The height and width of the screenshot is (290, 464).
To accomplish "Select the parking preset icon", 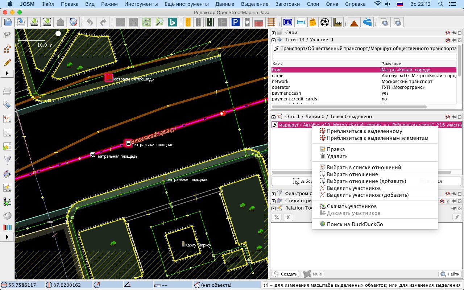I will tap(235, 22).
